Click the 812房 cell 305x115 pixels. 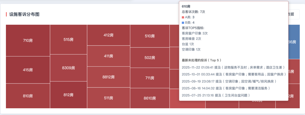[x=68, y=95]
